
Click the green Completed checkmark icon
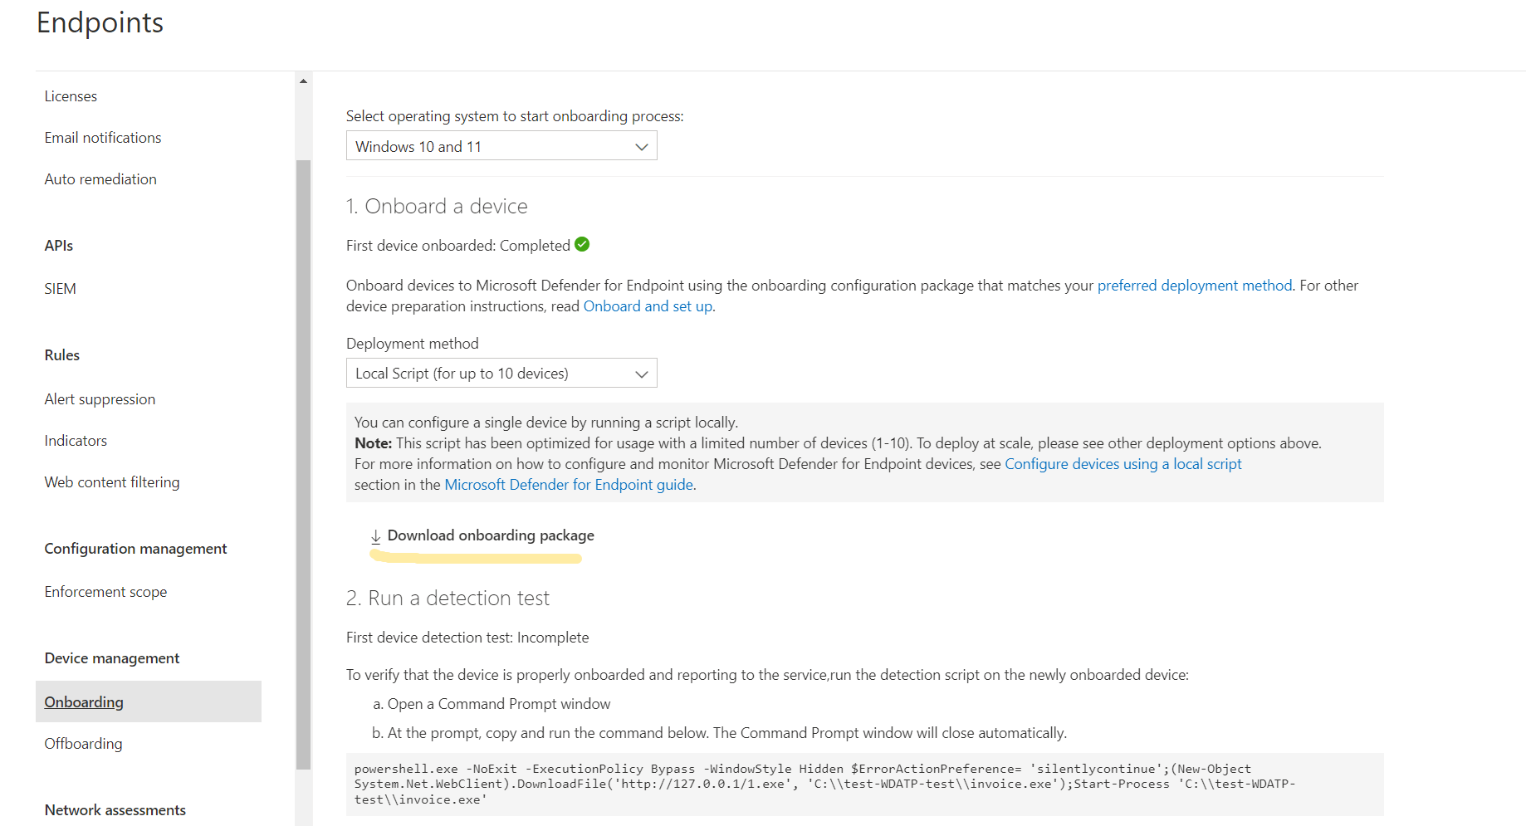coord(582,244)
